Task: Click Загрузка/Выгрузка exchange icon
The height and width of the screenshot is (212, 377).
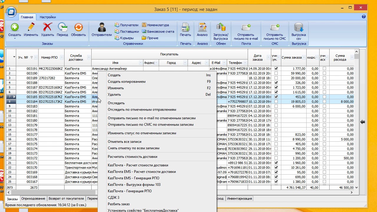Action: pos(221,27)
